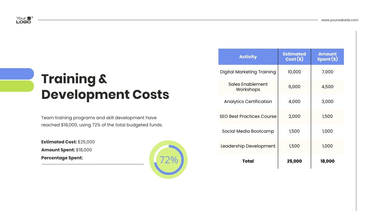Click the Percentage Spent label
The image size is (375, 211).
click(x=61, y=158)
